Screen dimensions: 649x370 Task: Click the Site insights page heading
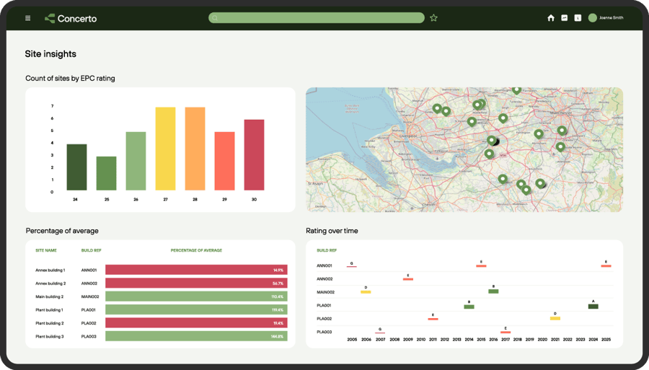(50, 54)
